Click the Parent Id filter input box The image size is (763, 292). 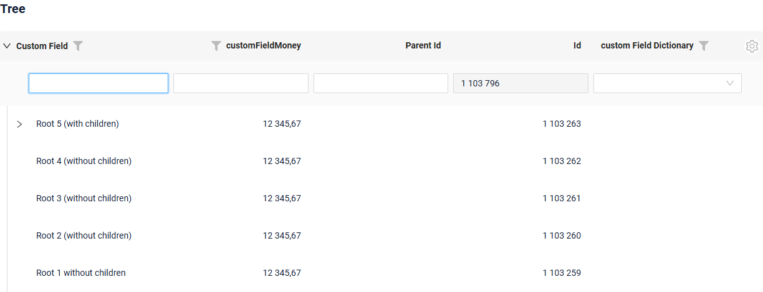(381, 83)
